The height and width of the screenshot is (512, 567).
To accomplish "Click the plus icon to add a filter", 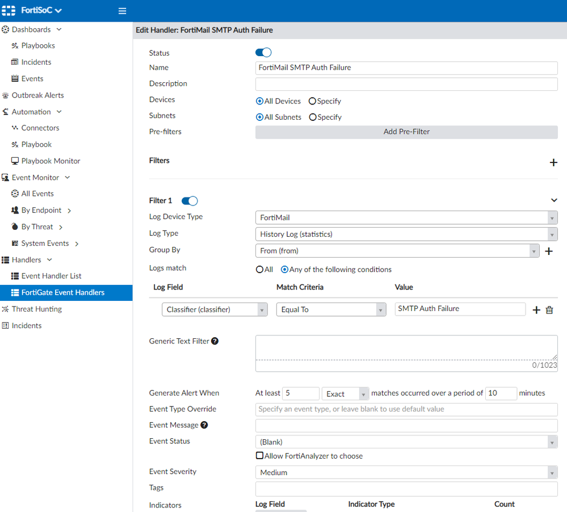I will pyautogui.click(x=553, y=163).
